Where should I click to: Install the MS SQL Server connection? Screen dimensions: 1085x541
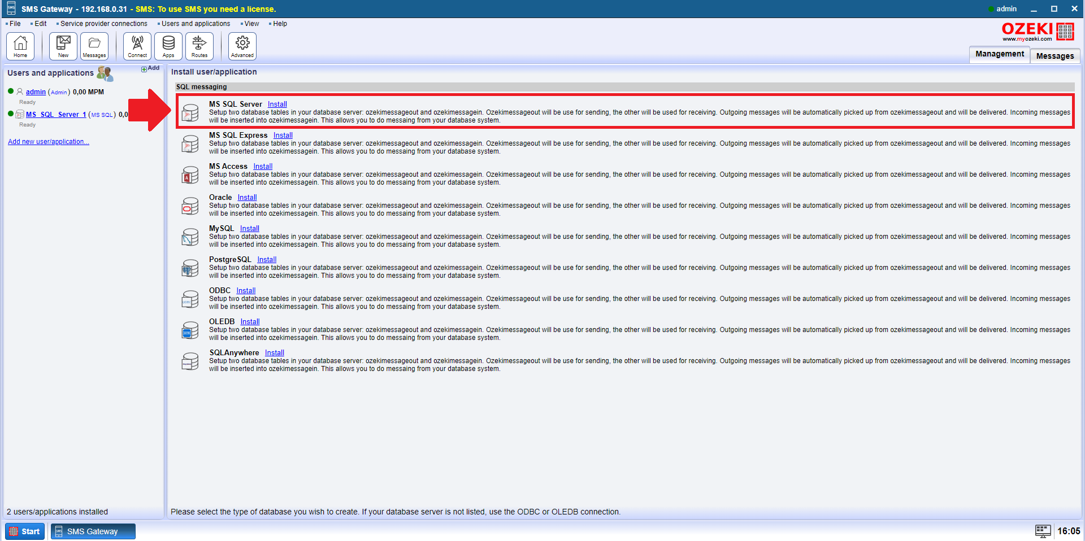(x=277, y=104)
